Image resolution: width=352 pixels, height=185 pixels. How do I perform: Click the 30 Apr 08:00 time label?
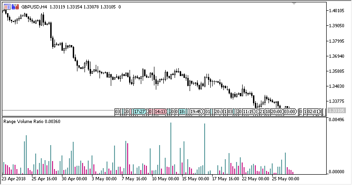tap(74, 179)
